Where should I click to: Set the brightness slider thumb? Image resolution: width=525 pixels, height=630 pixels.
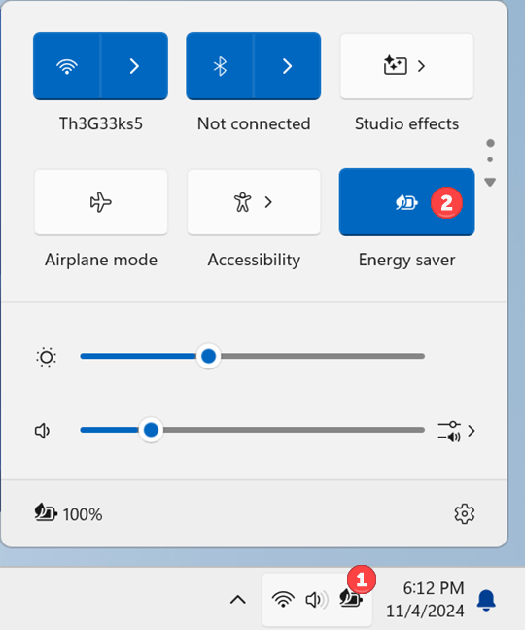tap(208, 356)
